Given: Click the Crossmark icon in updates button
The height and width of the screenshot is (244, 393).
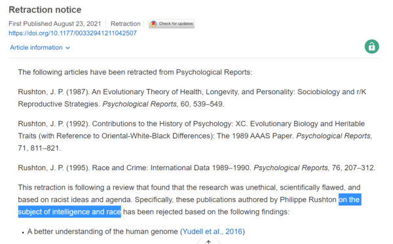Looking at the screenshot, I should coord(153,24).
